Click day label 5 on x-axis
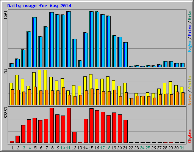194x152 pixels. [35, 148]
